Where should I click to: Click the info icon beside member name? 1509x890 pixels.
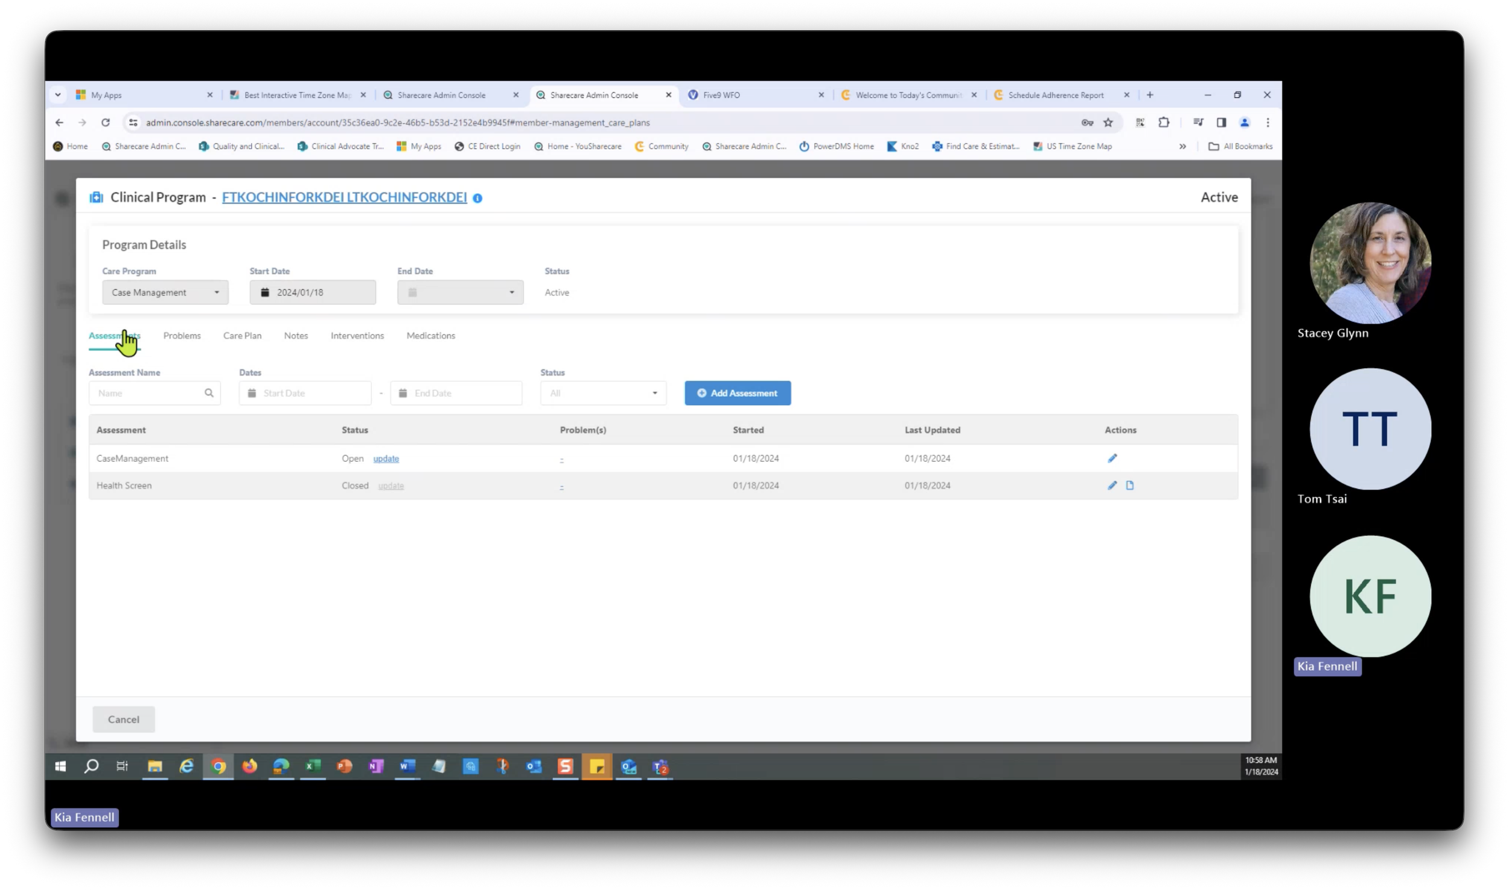click(477, 198)
